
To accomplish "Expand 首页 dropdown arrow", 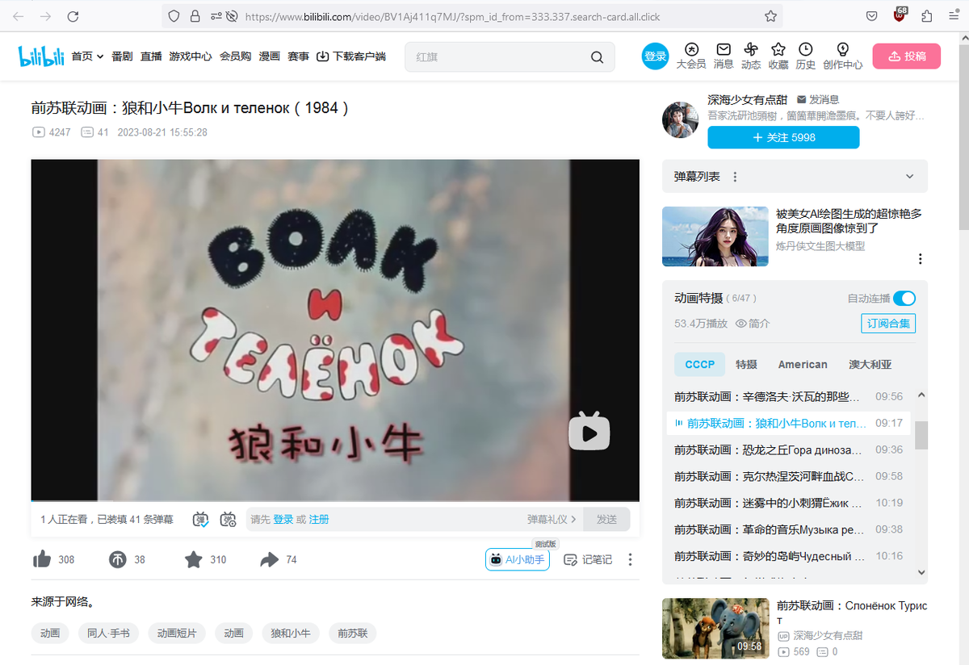I will [x=100, y=56].
